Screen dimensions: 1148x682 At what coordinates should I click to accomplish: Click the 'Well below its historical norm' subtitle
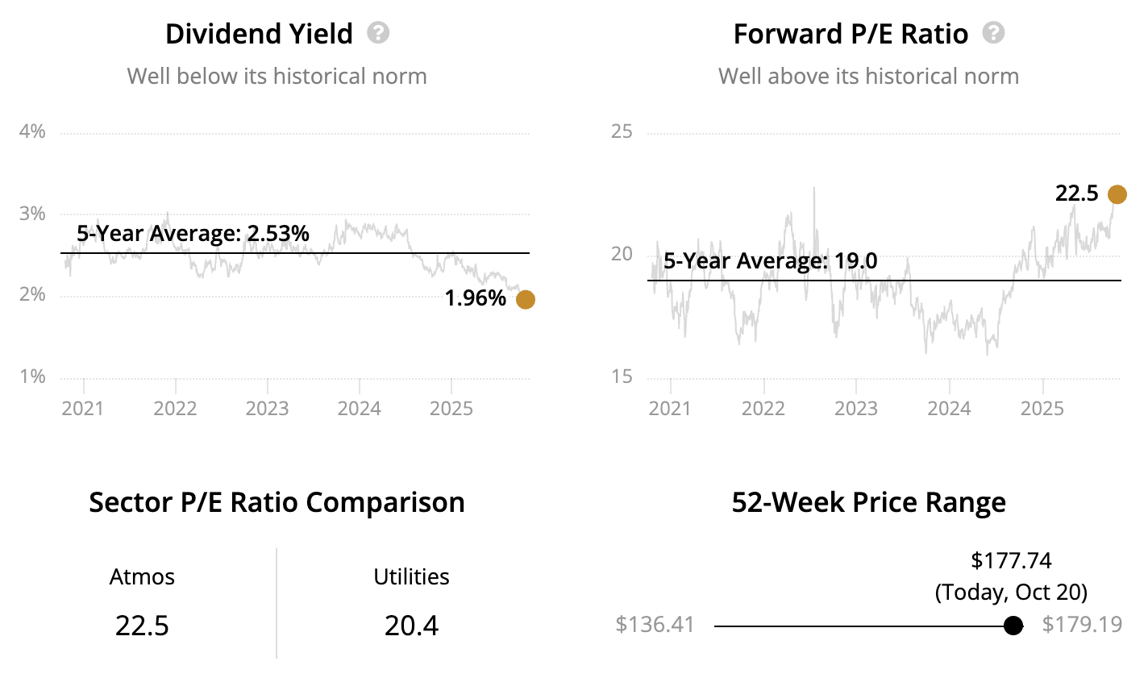click(277, 77)
